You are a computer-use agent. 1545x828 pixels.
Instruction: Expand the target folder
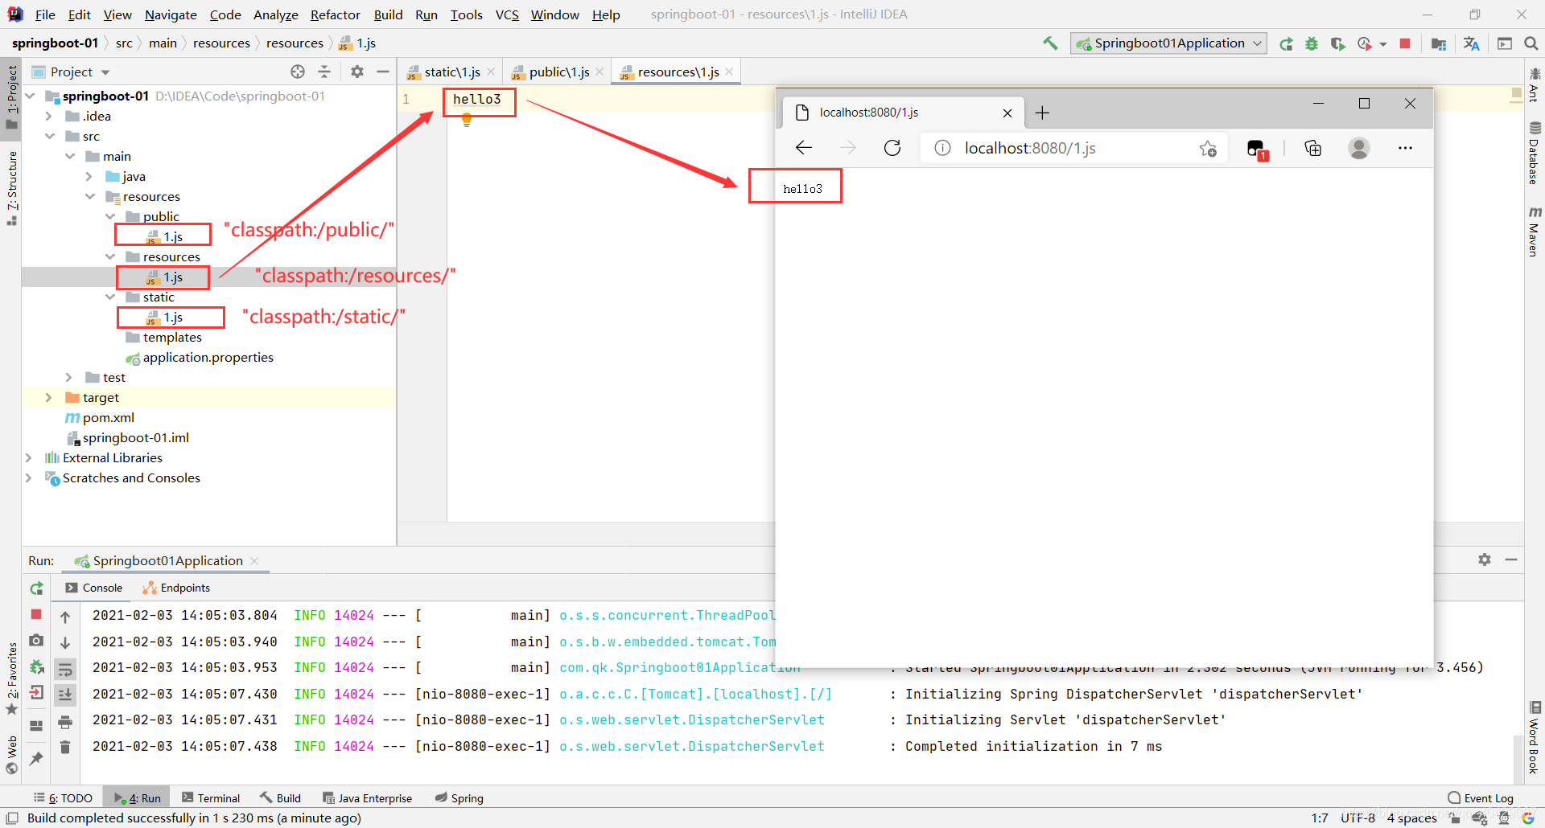49,397
